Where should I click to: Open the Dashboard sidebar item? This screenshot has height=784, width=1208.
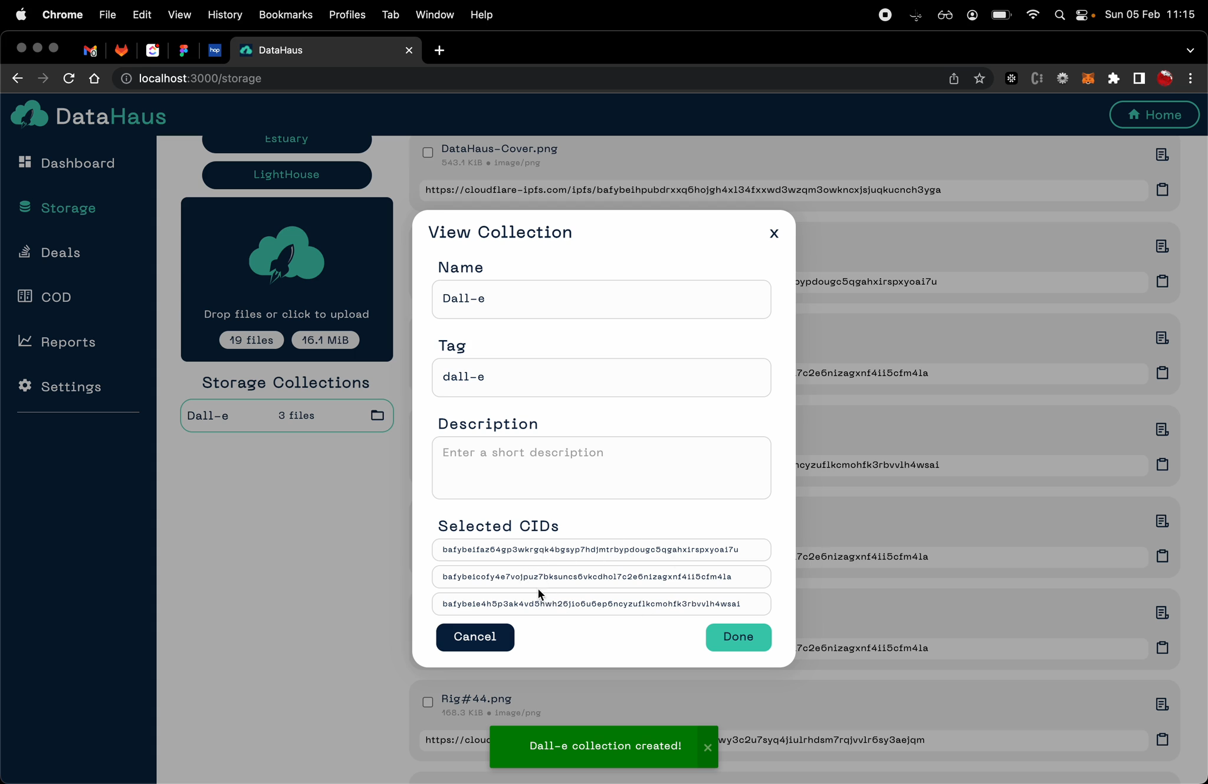point(66,163)
